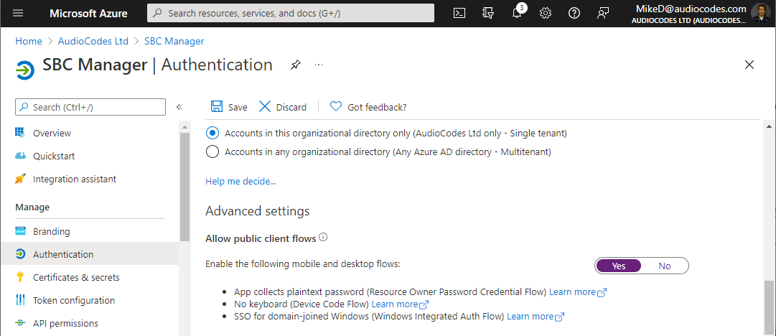The width and height of the screenshot is (776, 336).
Task: Click the Search resources, services, and docs box
Action: 291,13
